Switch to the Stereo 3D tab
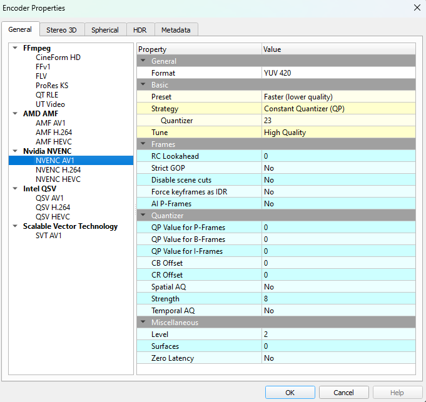 (x=61, y=30)
